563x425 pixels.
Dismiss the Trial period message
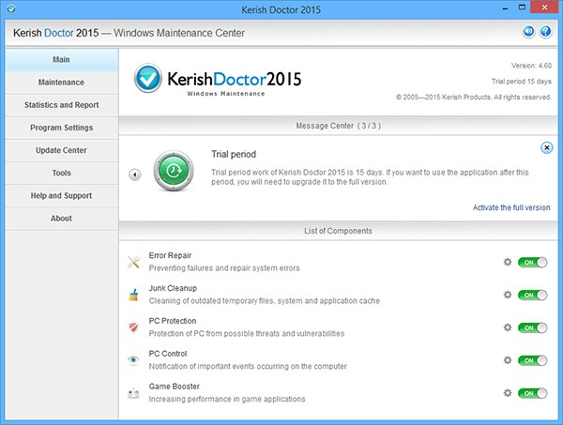[x=546, y=147]
